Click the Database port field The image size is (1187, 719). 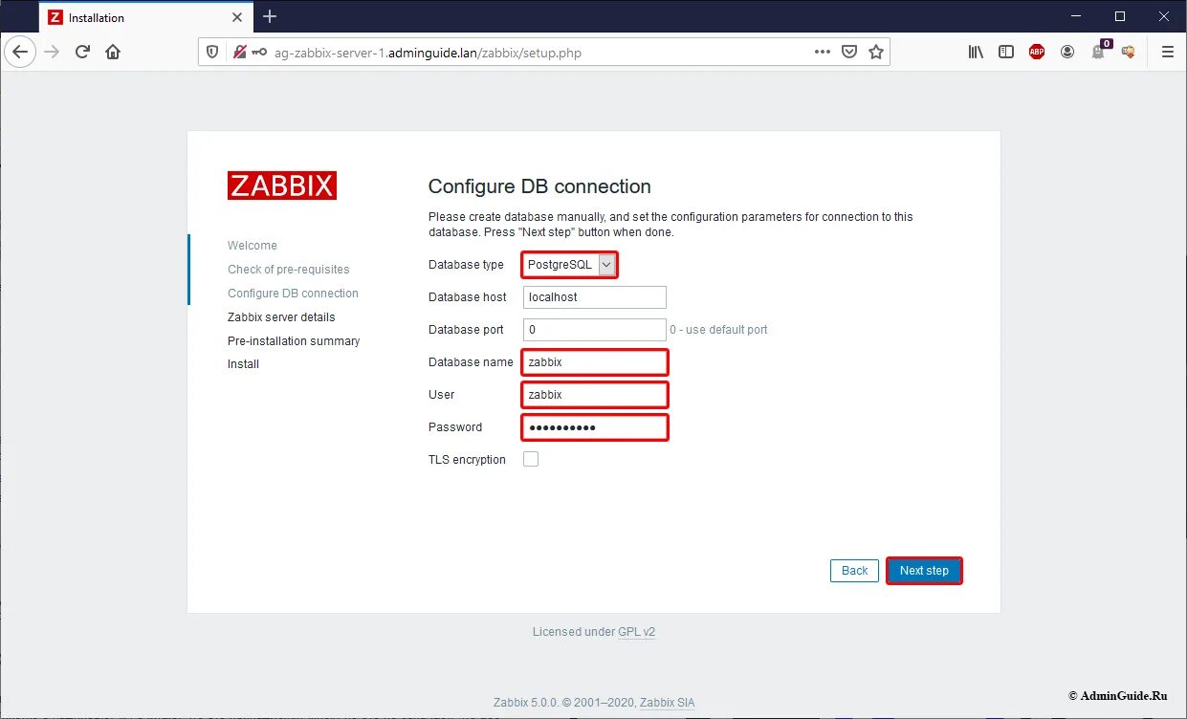pos(595,330)
